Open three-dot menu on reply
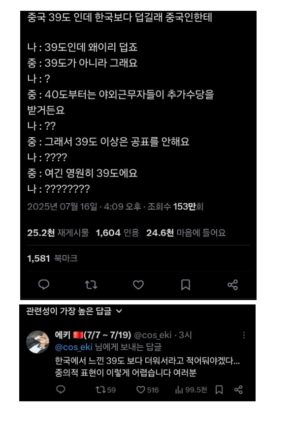The height and width of the screenshot is (422, 294). point(244,335)
